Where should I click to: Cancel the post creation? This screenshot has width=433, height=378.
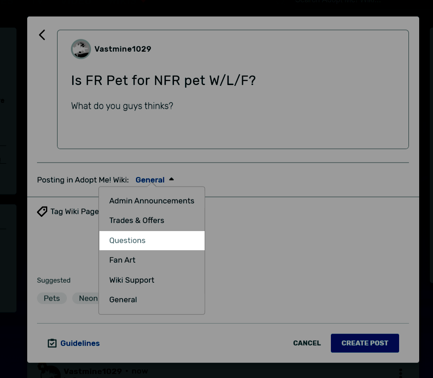click(307, 343)
